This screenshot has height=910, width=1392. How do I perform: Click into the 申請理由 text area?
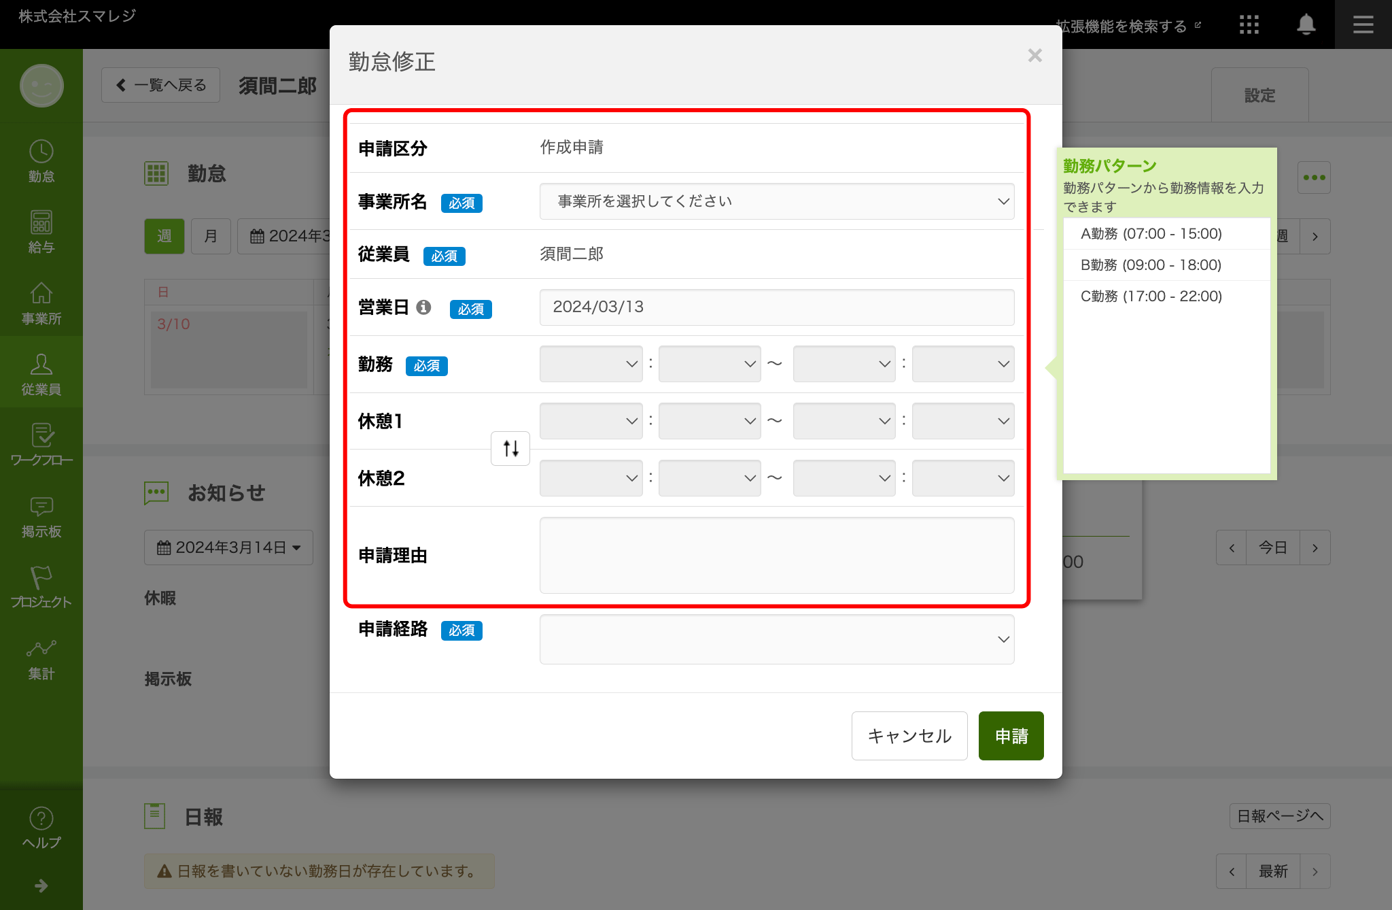[776, 555]
